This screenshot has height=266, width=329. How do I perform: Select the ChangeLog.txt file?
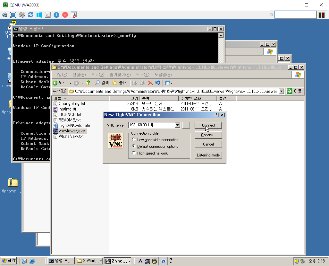pos(70,104)
